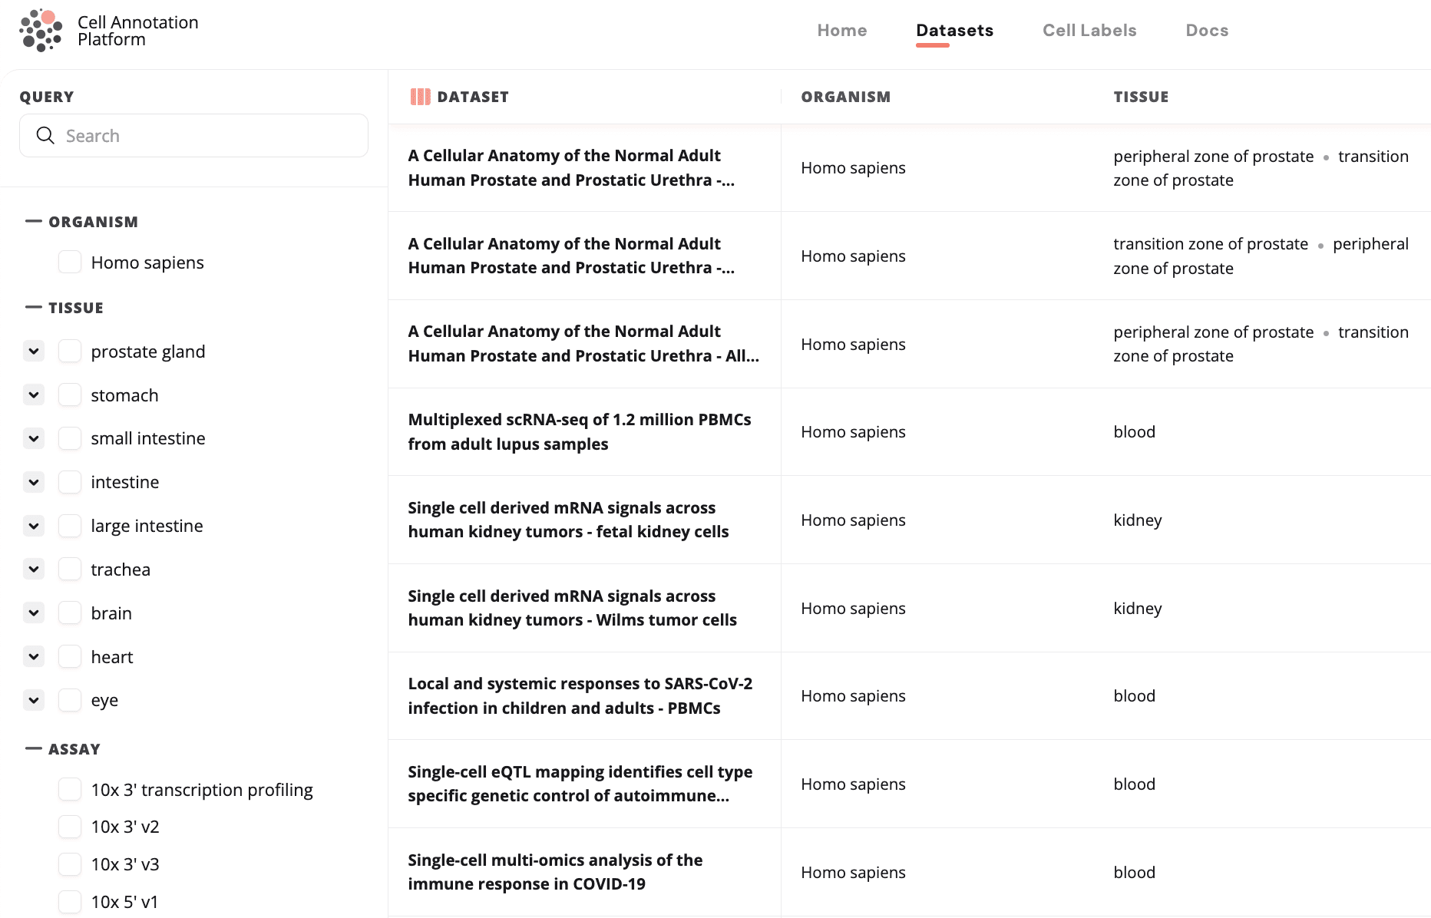
Task: Open the Home navigation page
Action: pyautogui.click(x=841, y=30)
